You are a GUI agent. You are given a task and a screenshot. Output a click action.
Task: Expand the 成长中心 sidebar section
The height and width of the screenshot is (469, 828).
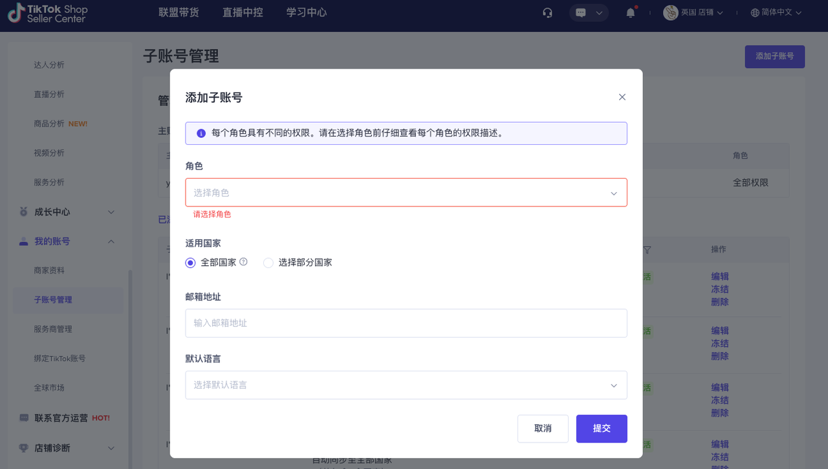tap(111, 212)
